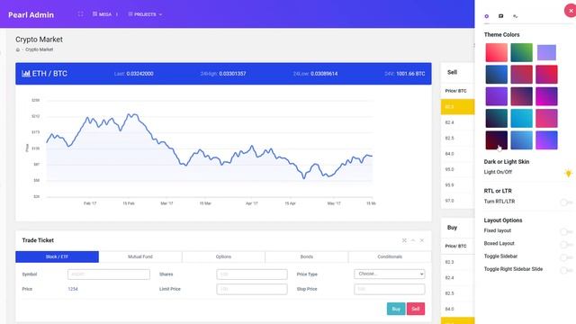Click the home icon in breadcrumb
The image size is (576, 324).
click(18, 49)
